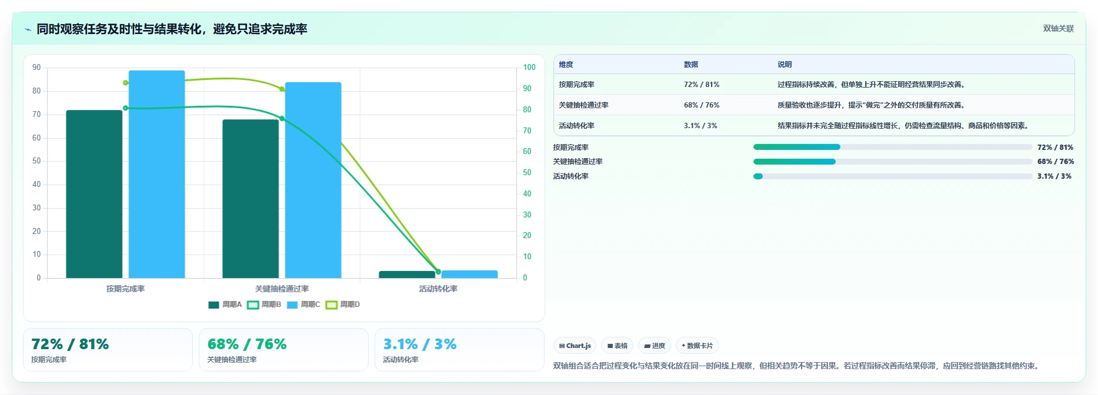Open the 3.1% / 3% 活动转化率 data card
The height and width of the screenshot is (395, 1098).
coord(459,350)
